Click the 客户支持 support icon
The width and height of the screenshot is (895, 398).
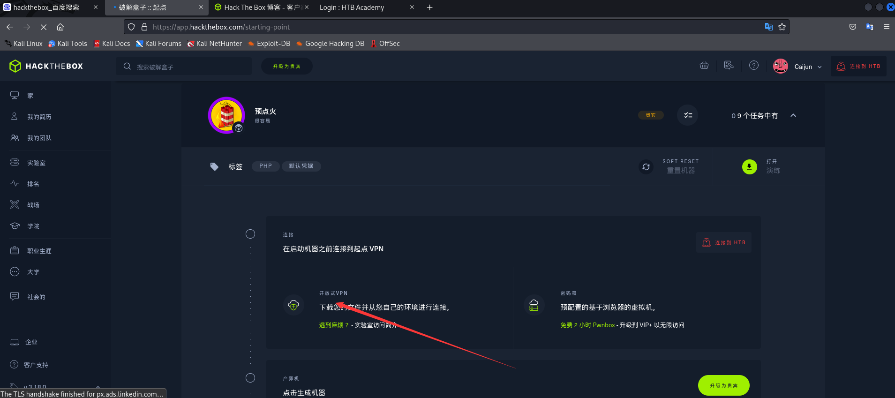(15, 364)
